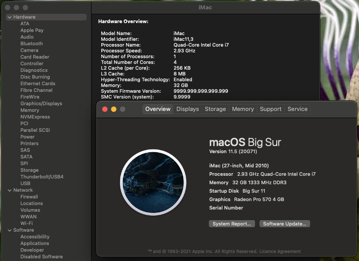Select Audio in the sidebar
The image size is (359, 261).
point(27,37)
